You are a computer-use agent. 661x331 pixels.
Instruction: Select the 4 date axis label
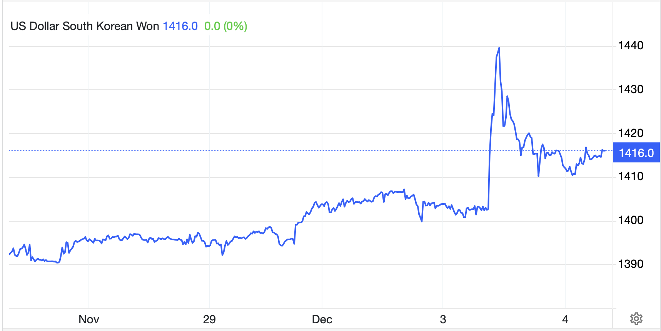(x=565, y=319)
